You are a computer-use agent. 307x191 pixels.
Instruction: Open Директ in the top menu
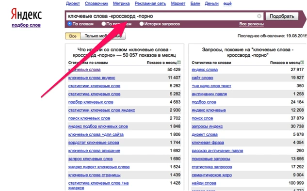tap(73, 3)
